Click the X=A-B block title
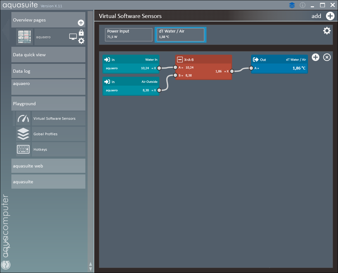 pyautogui.click(x=189, y=60)
